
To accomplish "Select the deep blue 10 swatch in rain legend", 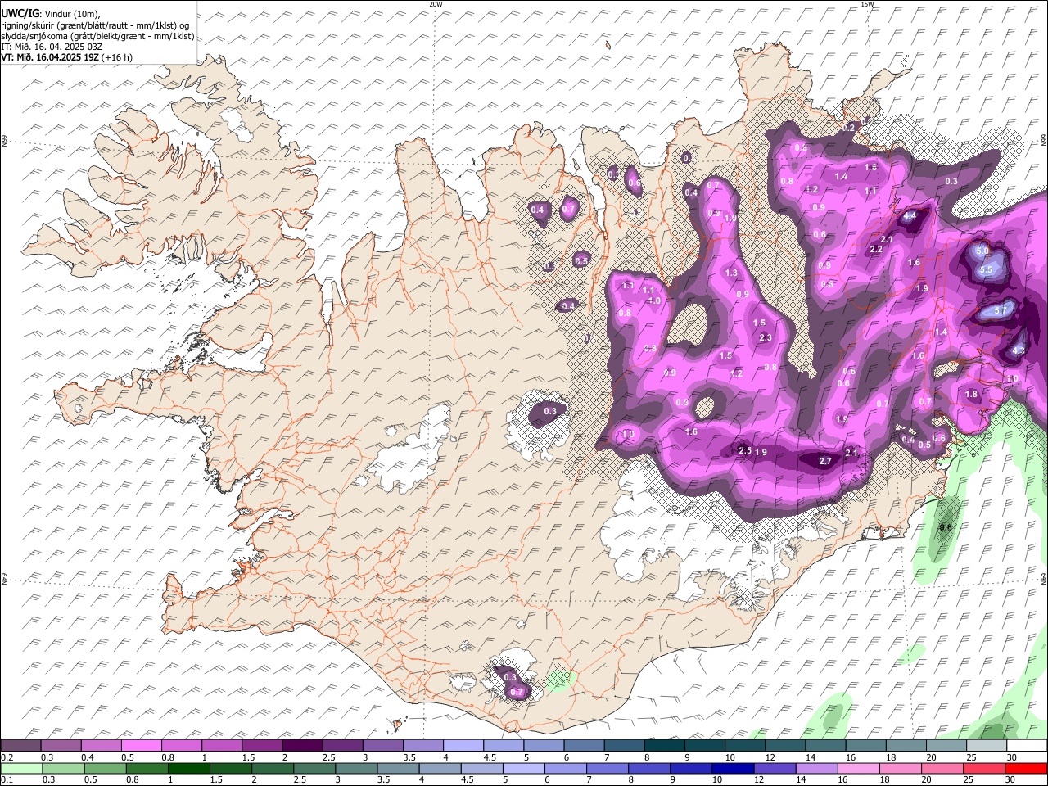I will point(732,769).
